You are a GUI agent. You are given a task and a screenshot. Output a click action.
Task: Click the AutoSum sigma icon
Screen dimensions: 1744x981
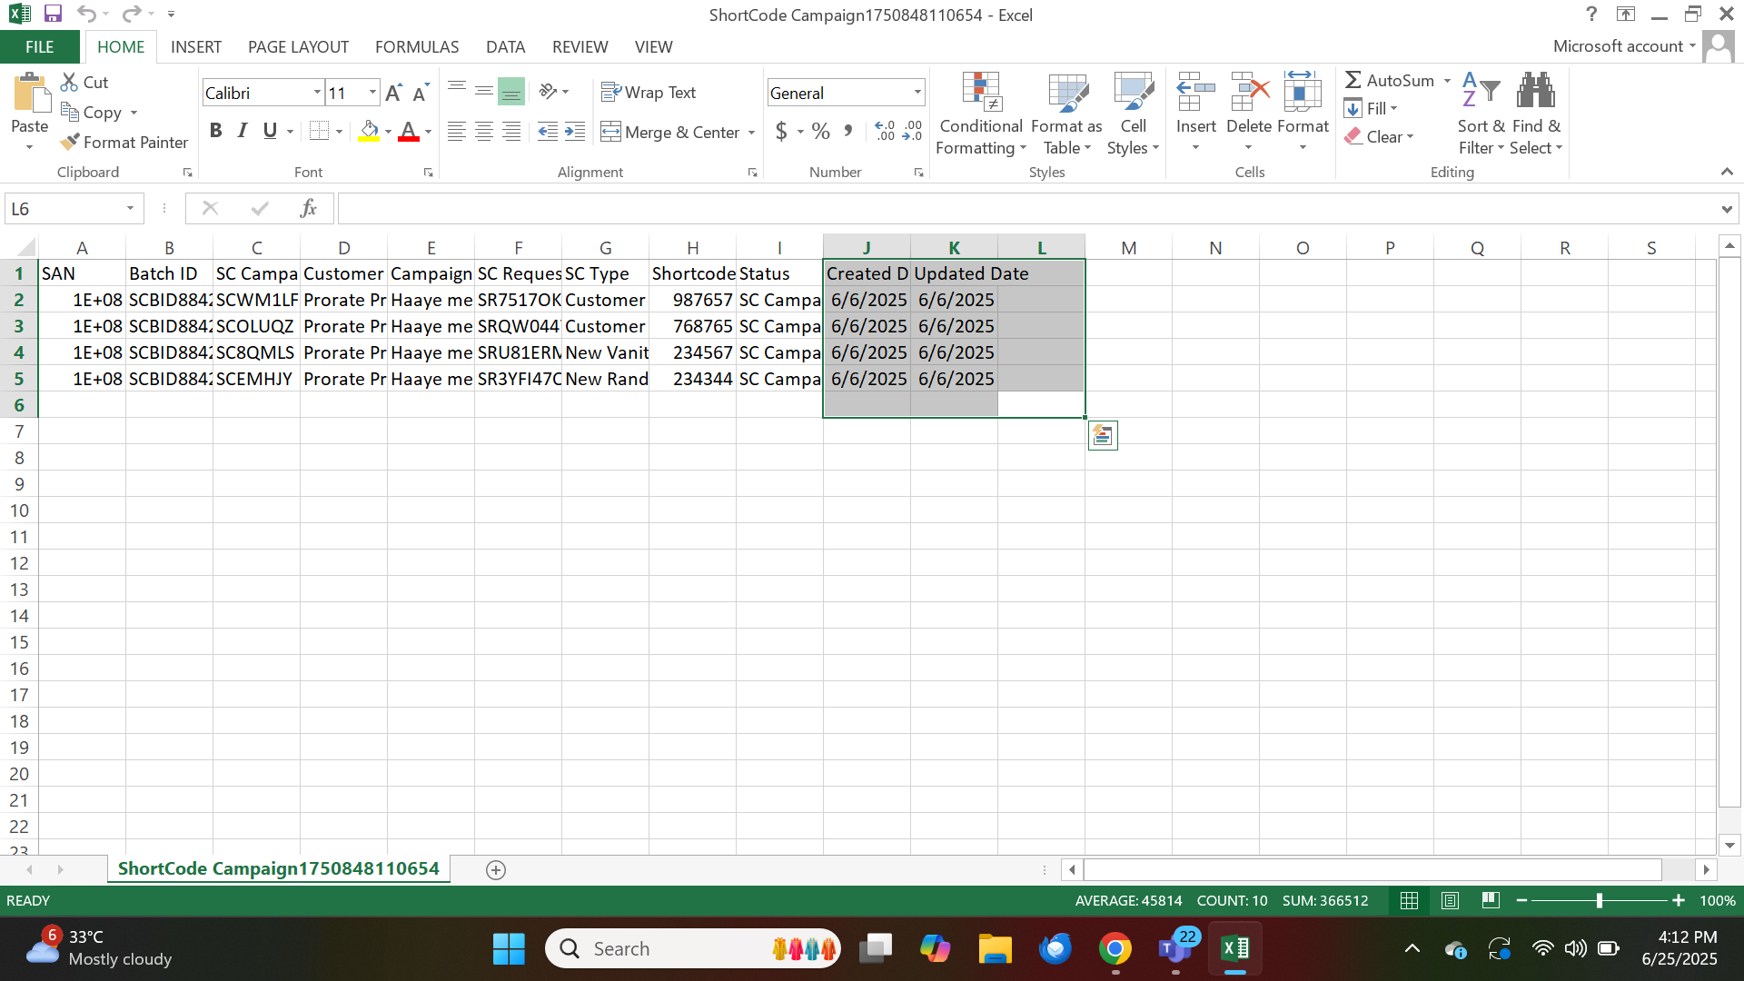(x=1353, y=80)
